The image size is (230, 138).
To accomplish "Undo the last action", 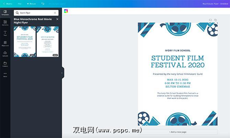I will pyautogui.click(x=43, y=4).
